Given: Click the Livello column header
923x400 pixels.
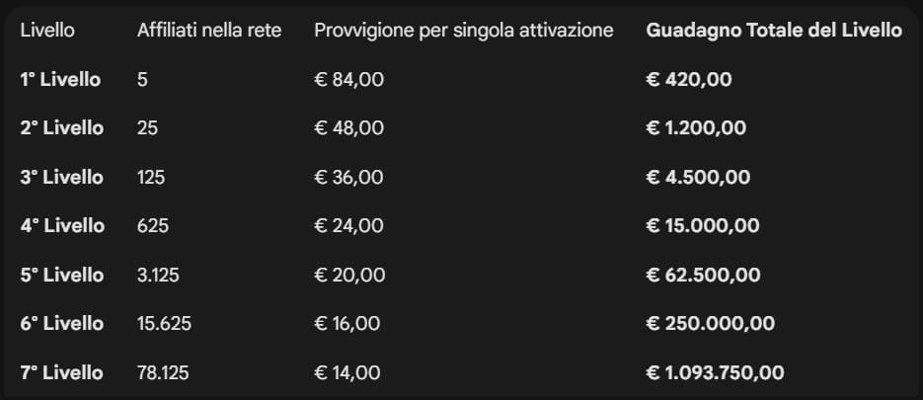Looking at the screenshot, I should (49, 31).
